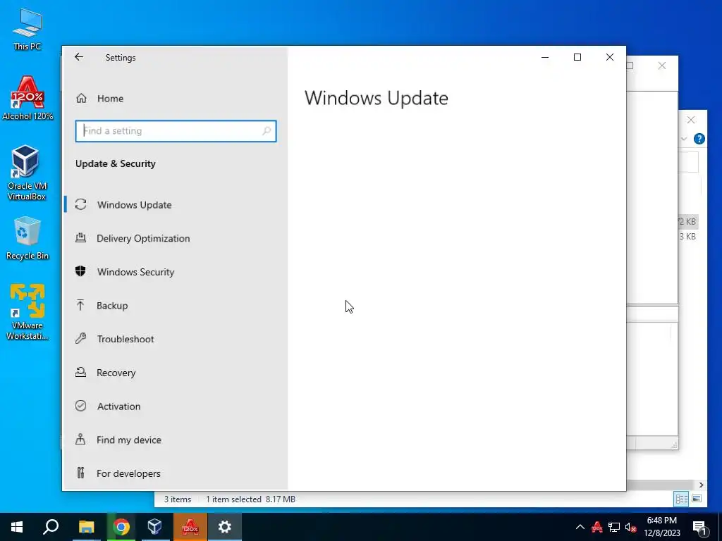Open Windows Security settings
This screenshot has height=541, width=722.
point(135,272)
